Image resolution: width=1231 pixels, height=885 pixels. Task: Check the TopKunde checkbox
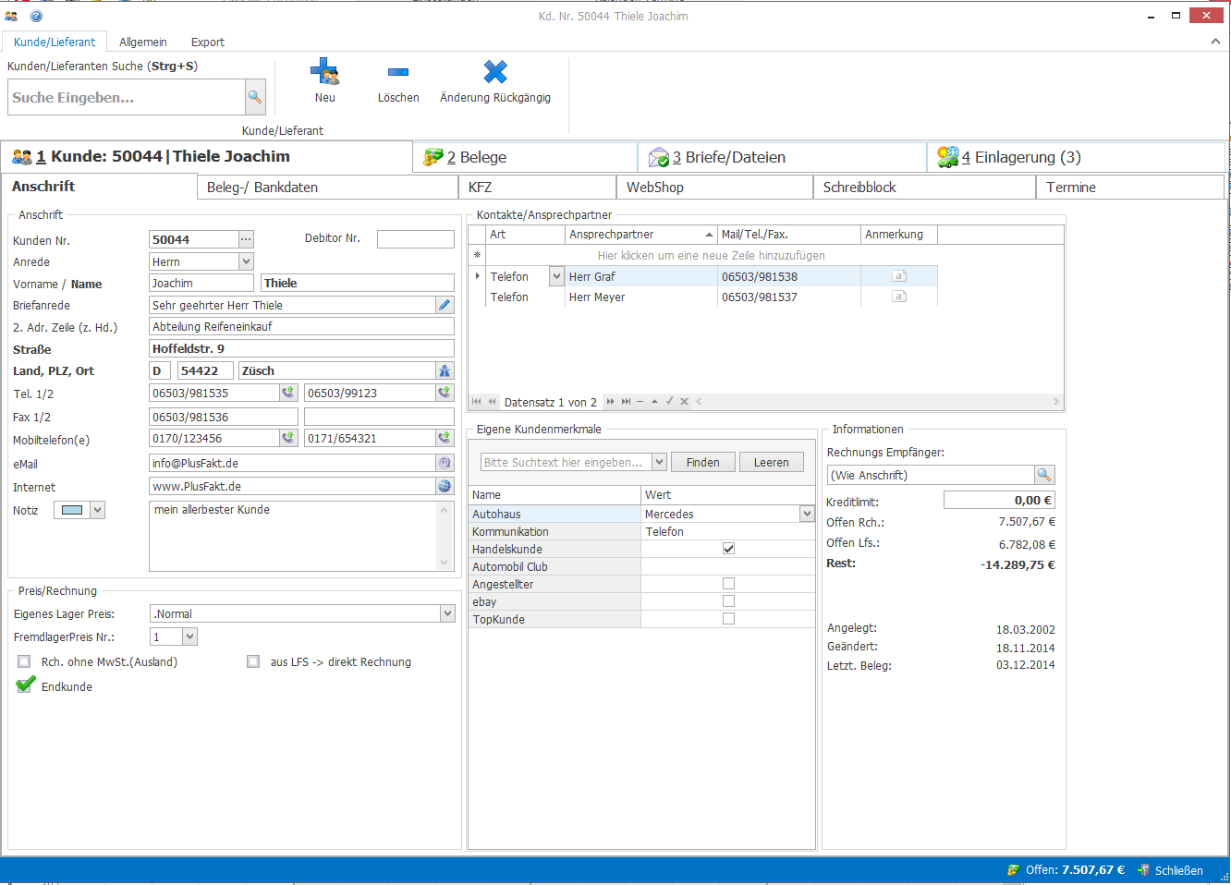(728, 619)
